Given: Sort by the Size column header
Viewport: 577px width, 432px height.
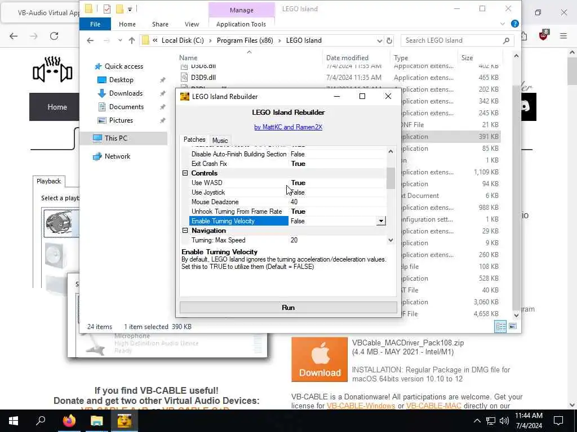Looking at the screenshot, I should (467, 58).
